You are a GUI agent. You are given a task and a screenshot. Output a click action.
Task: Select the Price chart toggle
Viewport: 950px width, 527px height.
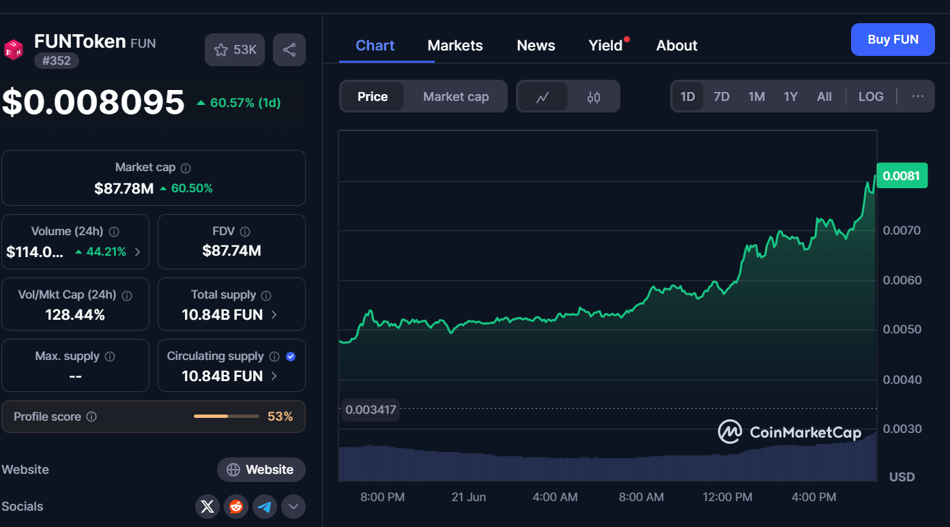373,97
